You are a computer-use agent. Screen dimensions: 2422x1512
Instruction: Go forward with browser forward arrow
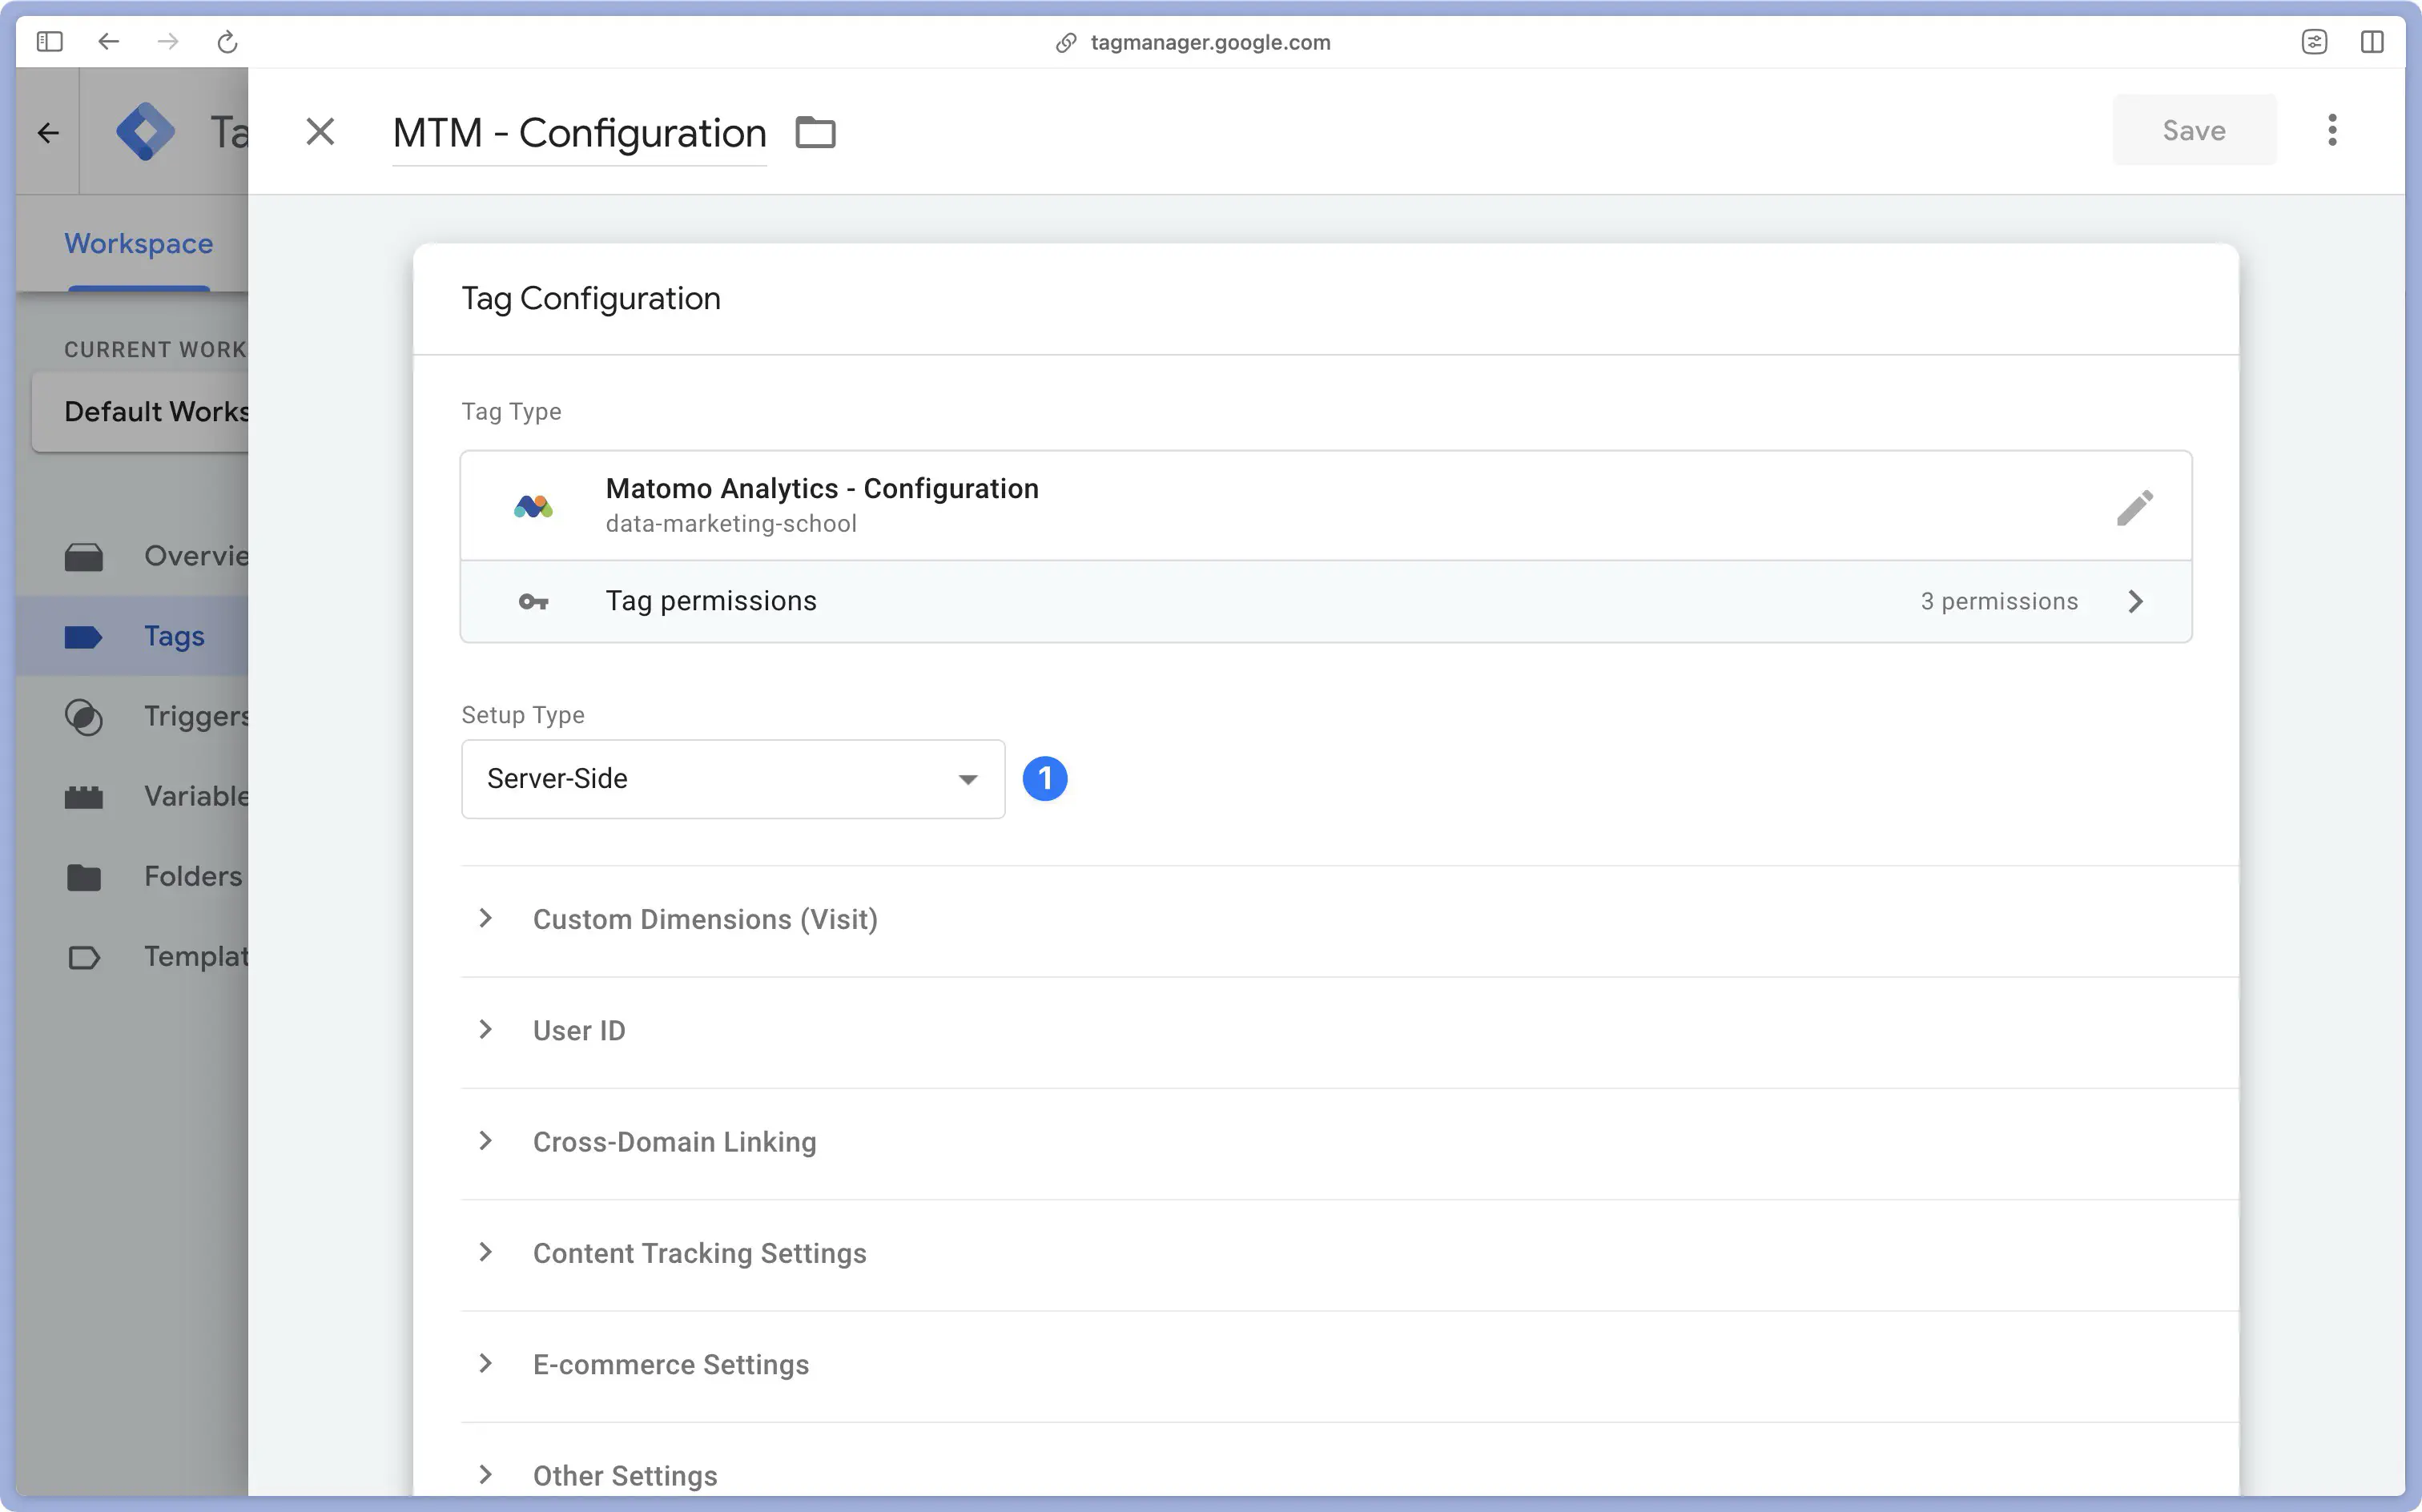pos(168,42)
